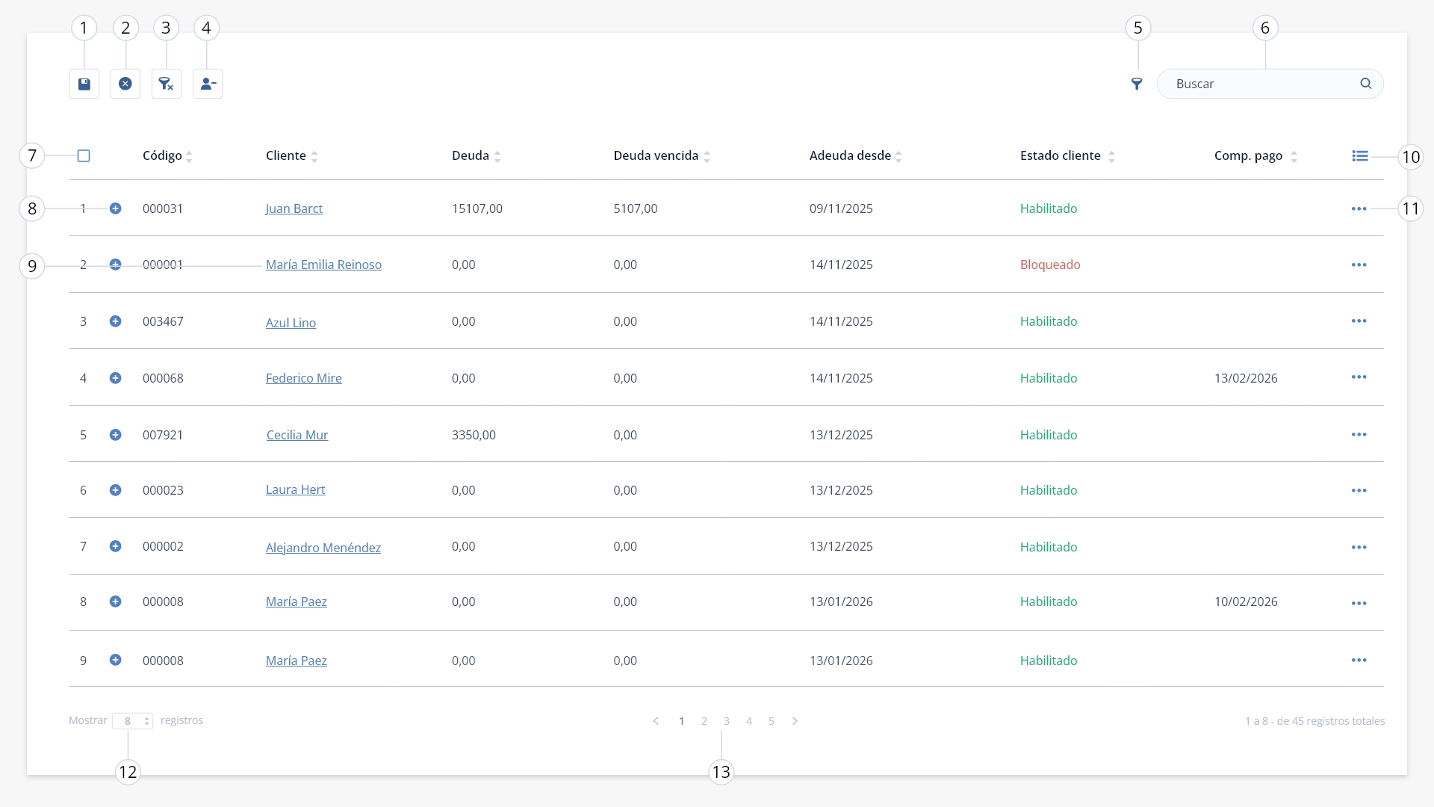Click the magnifier icon in search box
The height and width of the screenshot is (807, 1434).
click(x=1366, y=84)
